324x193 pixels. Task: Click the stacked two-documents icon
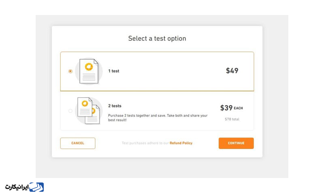89,110
